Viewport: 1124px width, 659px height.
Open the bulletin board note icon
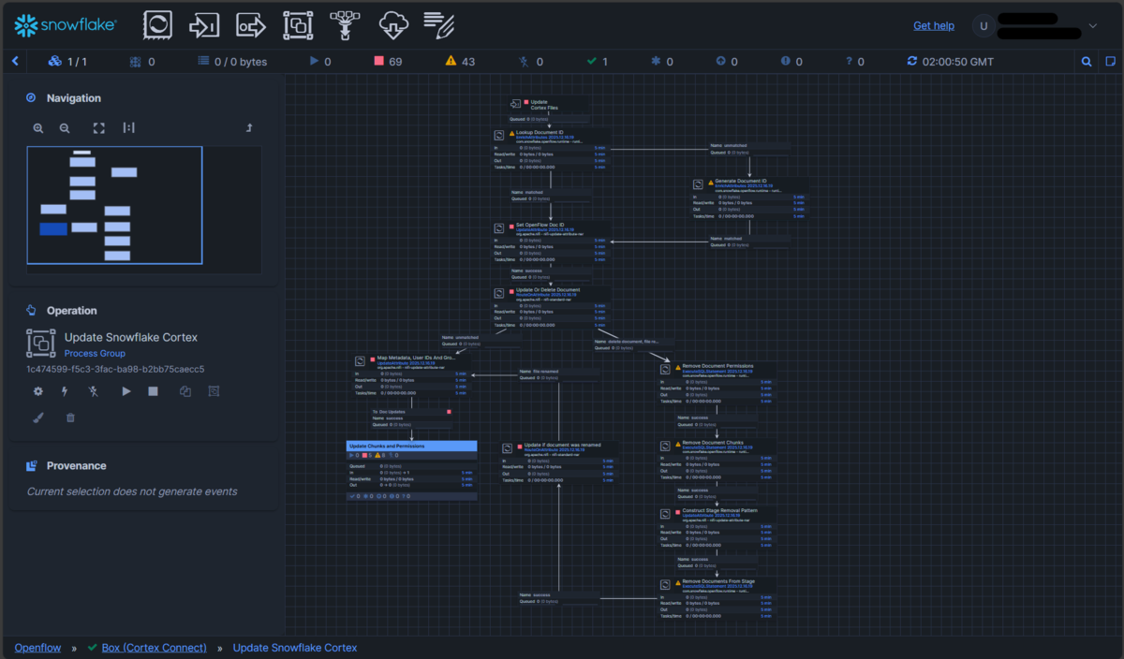click(1111, 62)
